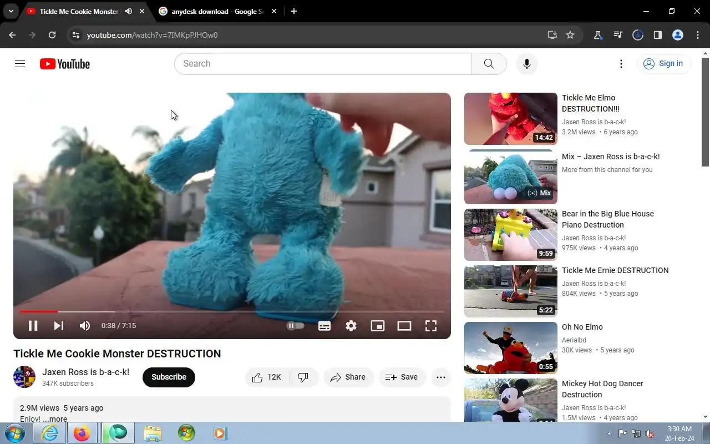Open Mix – Jaxen Ross is b-a-c-k! title
Image resolution: width=710 pixels, height=444 pixels.
[x=611, y=157]
